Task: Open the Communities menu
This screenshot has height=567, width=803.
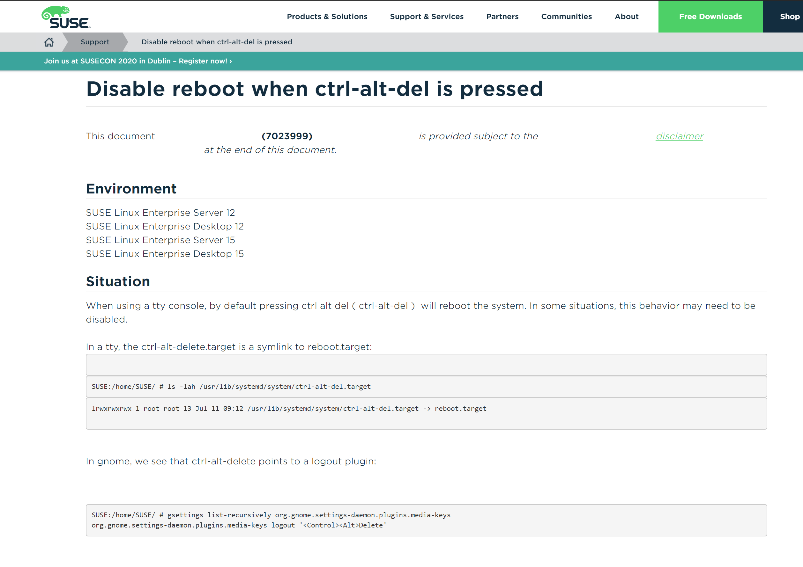Action: pyautogui.click(x=566, y=17)
